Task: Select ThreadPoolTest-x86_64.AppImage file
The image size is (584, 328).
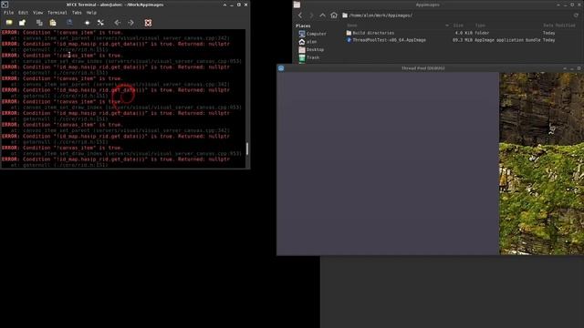Action: 386,40
